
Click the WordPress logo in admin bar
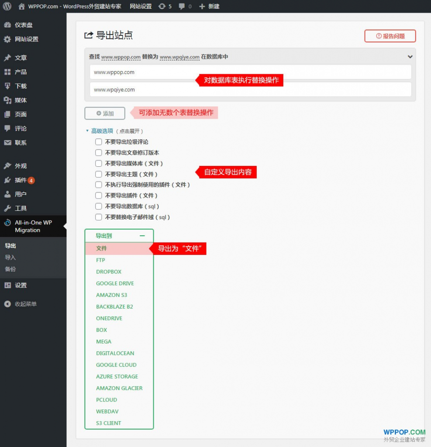pos(7,6)
